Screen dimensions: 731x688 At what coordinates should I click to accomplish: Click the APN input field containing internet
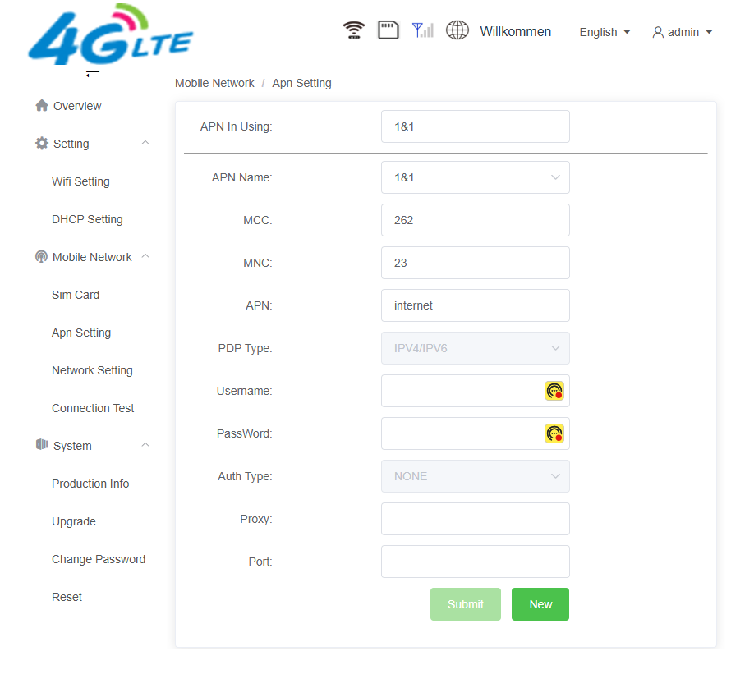click(x=475, y=305)
